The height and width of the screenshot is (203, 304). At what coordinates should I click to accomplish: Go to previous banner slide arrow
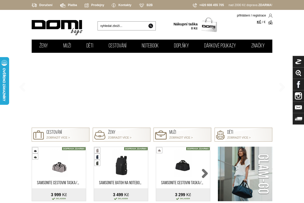point(22,87)
